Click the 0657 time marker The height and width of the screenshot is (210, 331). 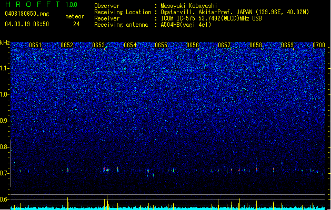click(x=224, y=45)
